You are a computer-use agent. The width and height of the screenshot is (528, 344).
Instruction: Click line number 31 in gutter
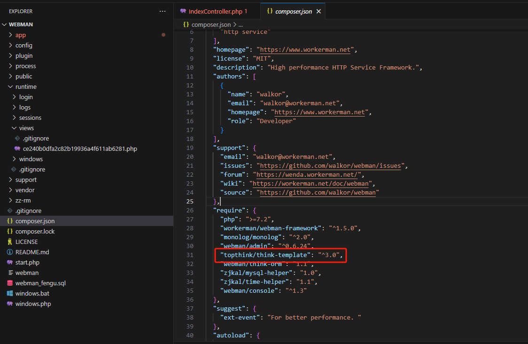[x=190, y=255]
